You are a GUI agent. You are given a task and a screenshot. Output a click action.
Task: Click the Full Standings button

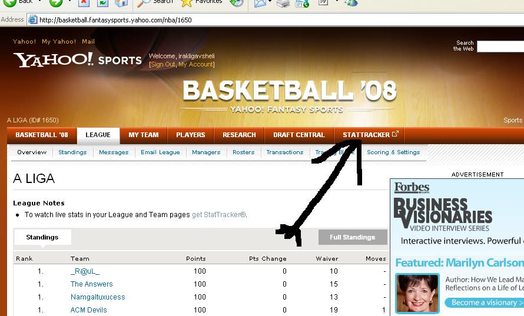coord(353,237)
